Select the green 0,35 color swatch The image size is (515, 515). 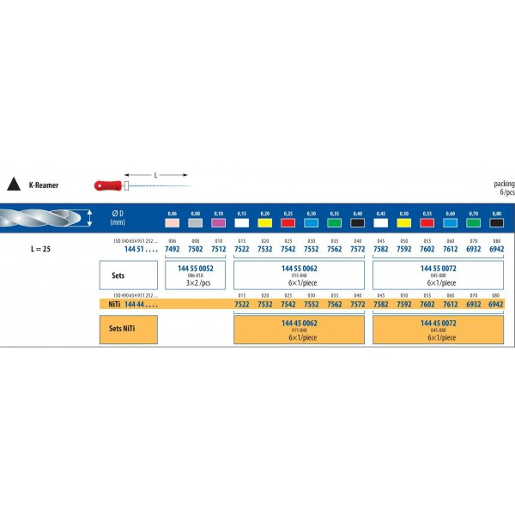tap(335, 223)
